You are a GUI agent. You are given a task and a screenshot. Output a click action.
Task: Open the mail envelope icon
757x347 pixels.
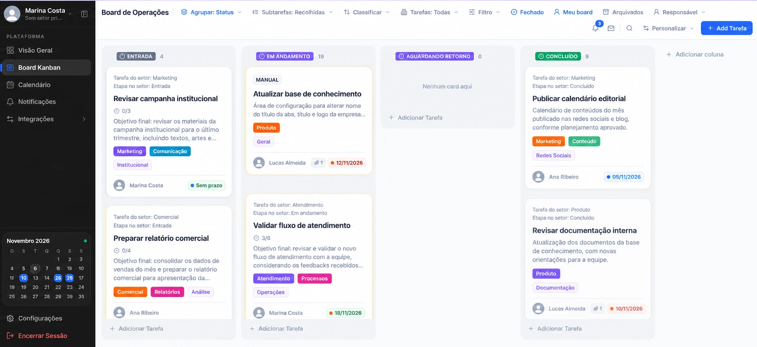click(611, 28)
